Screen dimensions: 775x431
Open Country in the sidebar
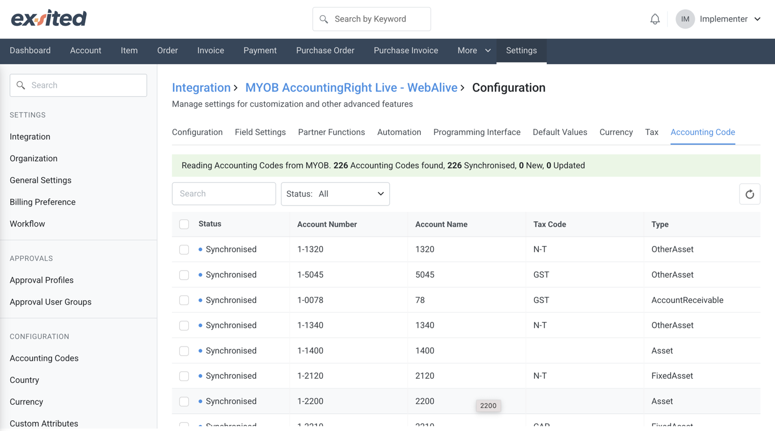[24, 380]
